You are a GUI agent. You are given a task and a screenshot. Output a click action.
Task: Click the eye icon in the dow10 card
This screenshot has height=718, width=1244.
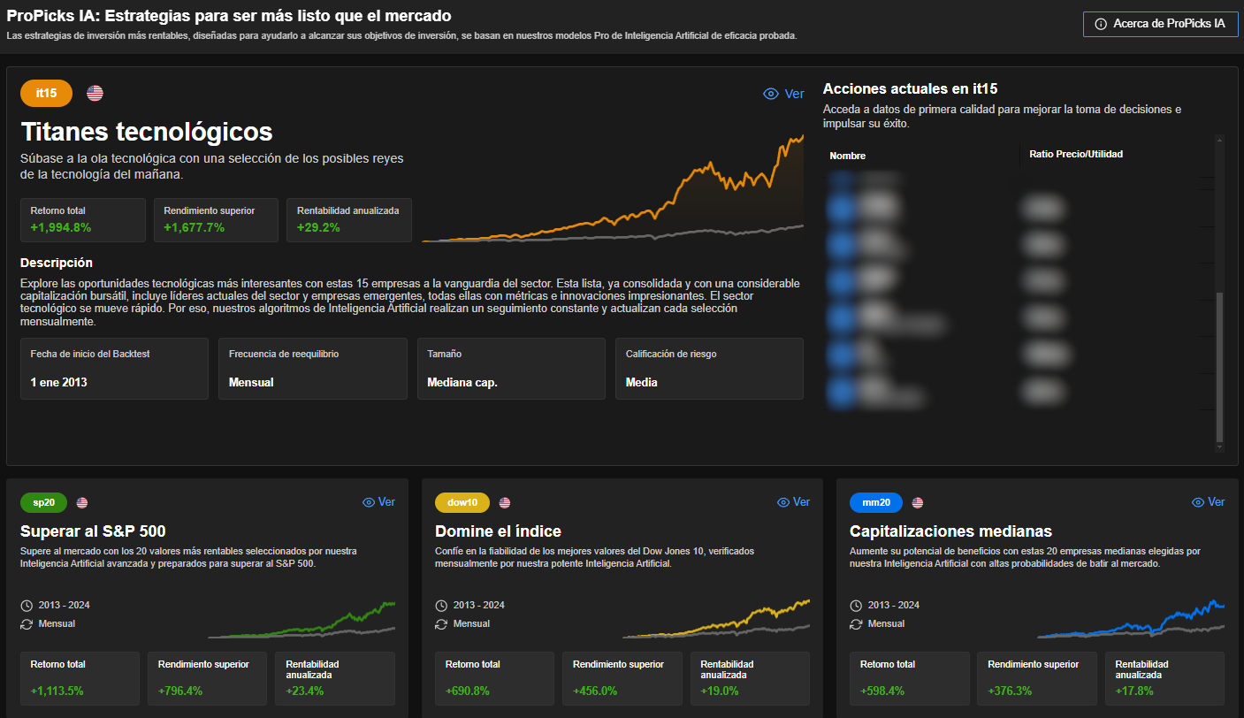783,502
